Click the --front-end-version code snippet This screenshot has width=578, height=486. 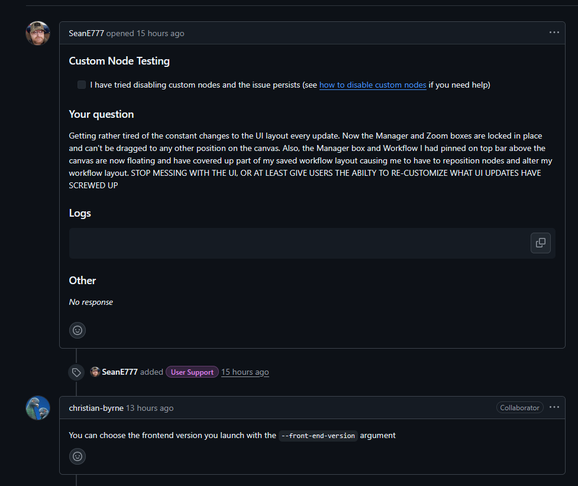tap(318, 436)
